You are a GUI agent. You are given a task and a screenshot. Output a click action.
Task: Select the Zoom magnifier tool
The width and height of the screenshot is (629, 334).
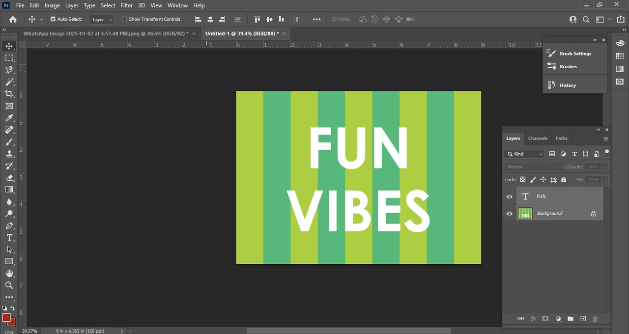(x=9, y=285)
